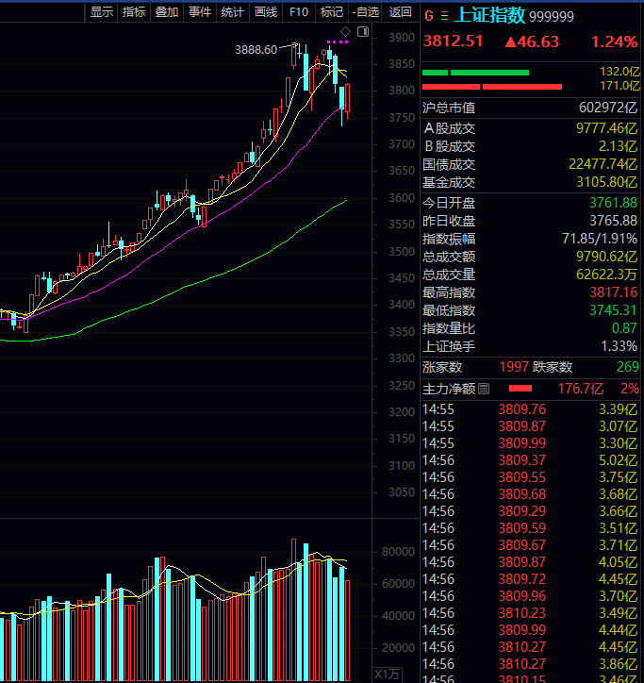Click 指数振幅 value 71.85/1.91%

click(x=600, y=239)
